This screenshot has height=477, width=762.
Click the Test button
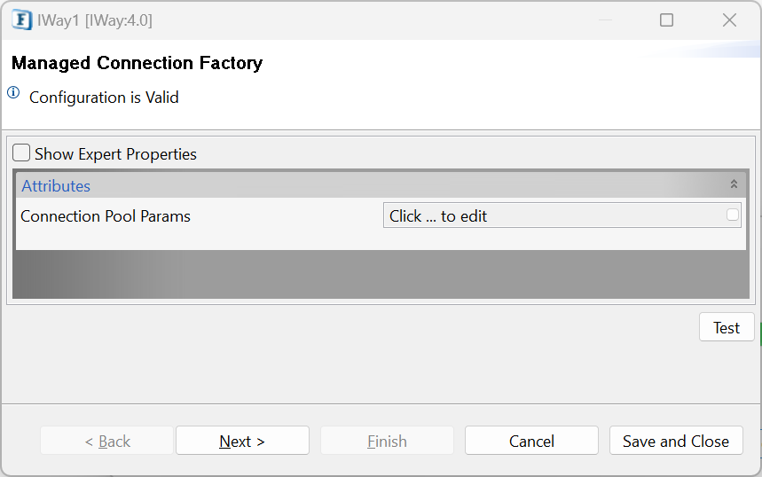click(x=727, y=327)
